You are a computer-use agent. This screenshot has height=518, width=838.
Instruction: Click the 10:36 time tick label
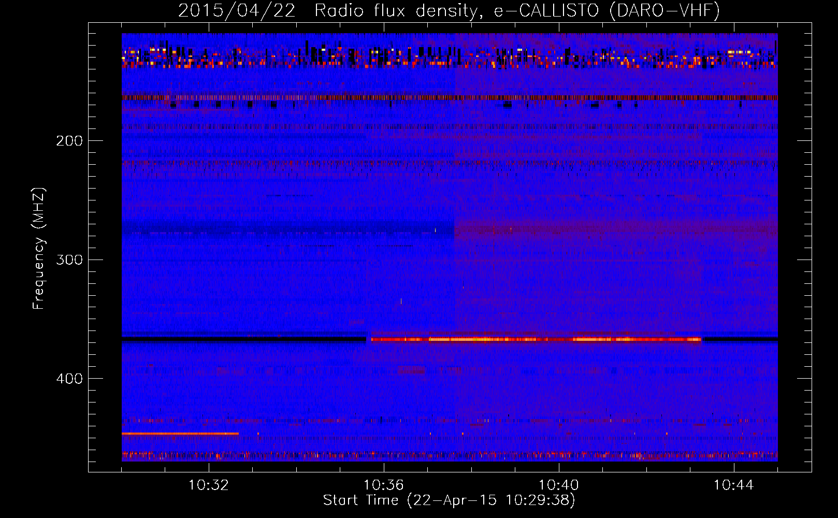384,485
